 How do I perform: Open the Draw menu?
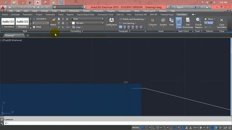(63, 11)
